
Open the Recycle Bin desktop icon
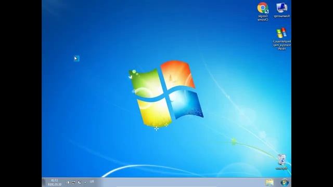coord(281,162)
